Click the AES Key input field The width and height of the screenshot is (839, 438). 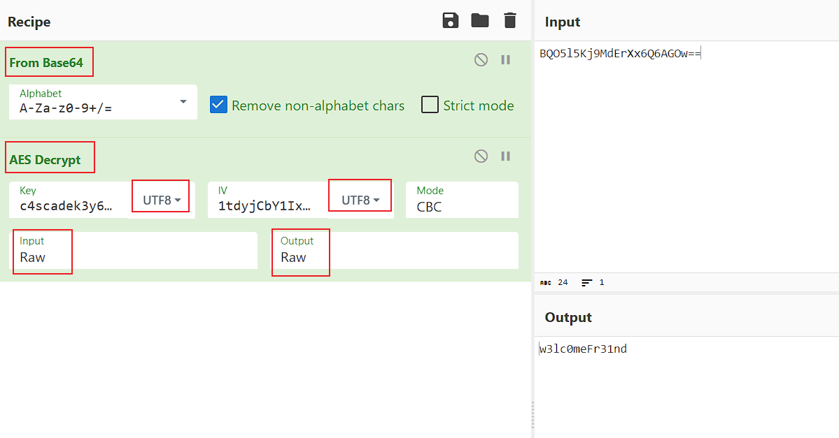pyautogui.click(x=70, y=206)
